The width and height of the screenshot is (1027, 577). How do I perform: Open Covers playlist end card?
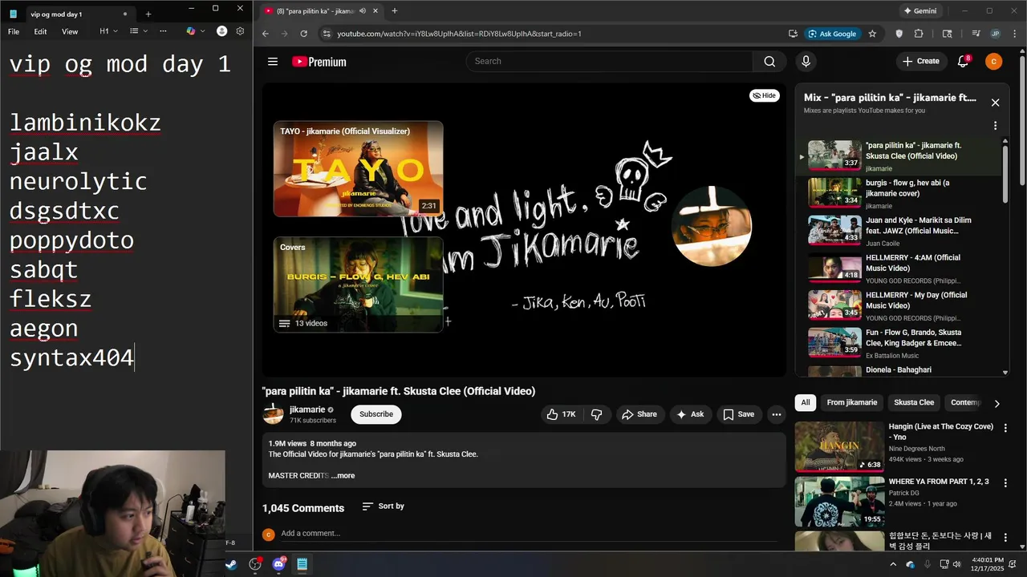click(358, 284)
